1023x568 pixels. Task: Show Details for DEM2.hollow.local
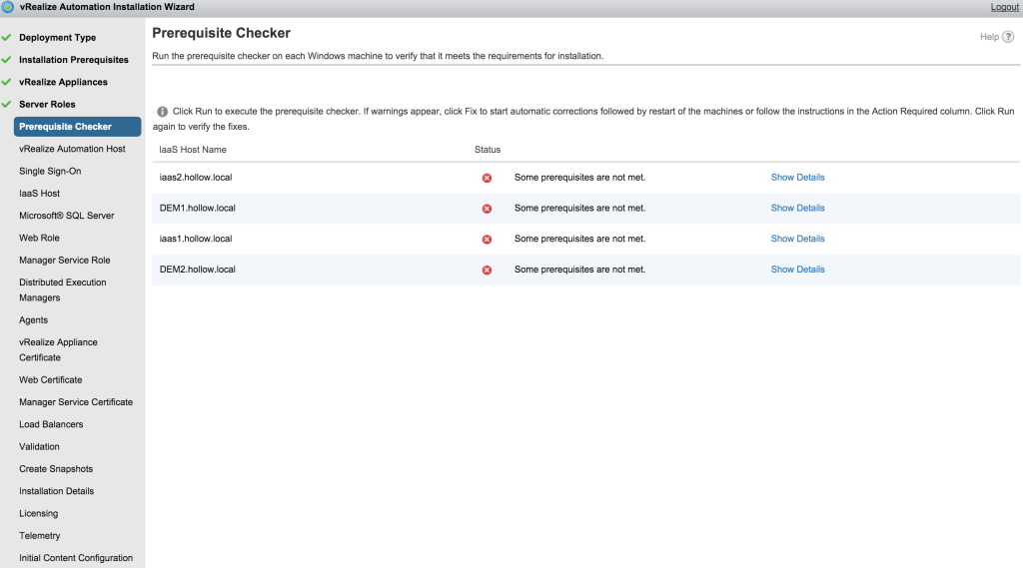[x=797, y=270]
